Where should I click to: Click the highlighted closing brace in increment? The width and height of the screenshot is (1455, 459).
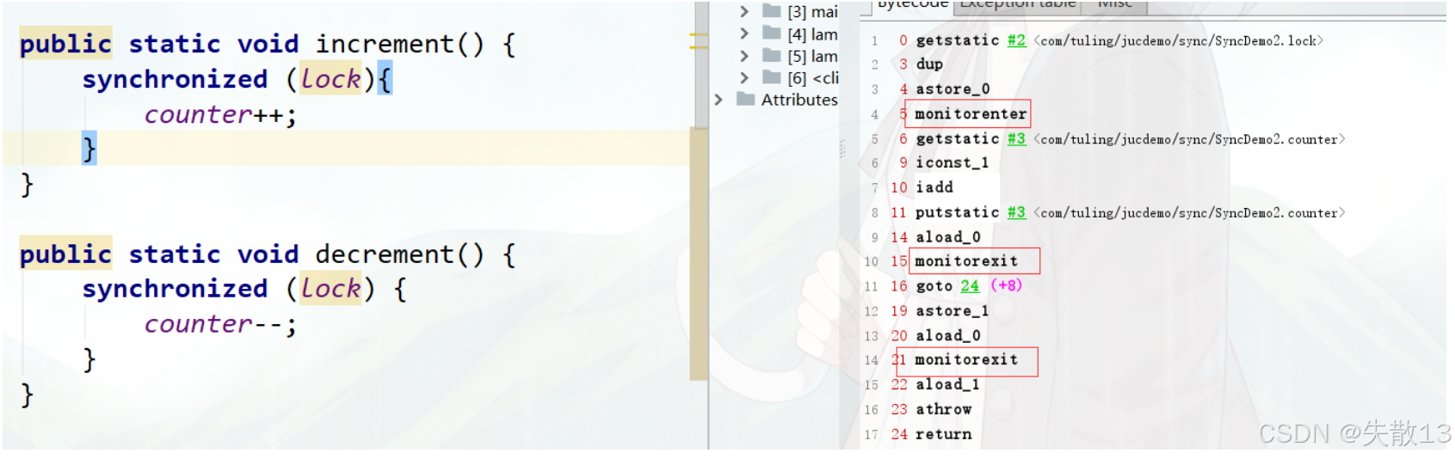(x=89, y=149)
